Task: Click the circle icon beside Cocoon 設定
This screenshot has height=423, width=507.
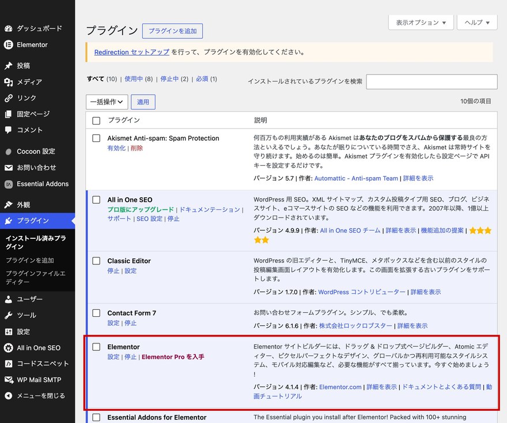Action: pyautogui.click(x=9, y=151)
